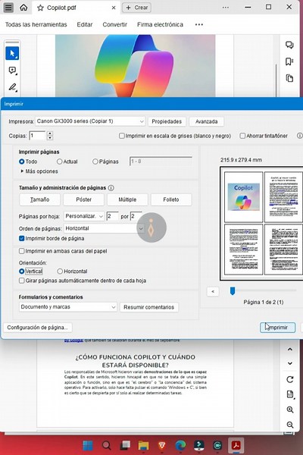Enable Imprimir en ambas caras del papel

click(x=22, y=251)
